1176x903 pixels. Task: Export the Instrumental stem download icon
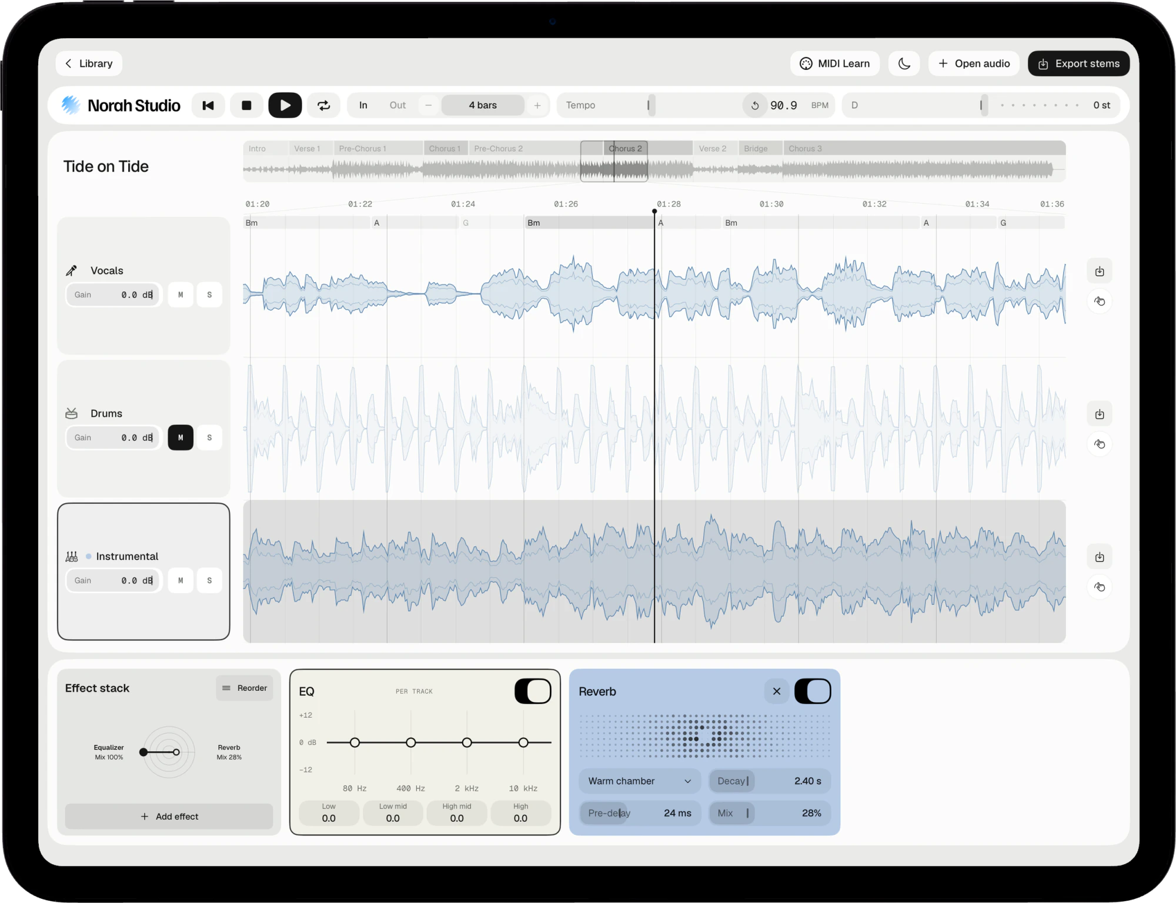pos(1100,557)
